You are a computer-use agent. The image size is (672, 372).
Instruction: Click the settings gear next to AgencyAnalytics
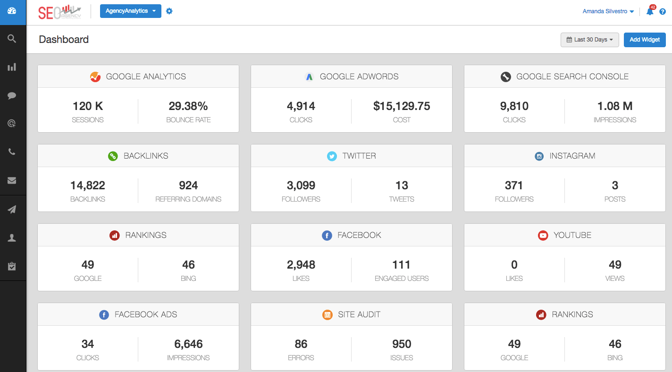point(169,11)
